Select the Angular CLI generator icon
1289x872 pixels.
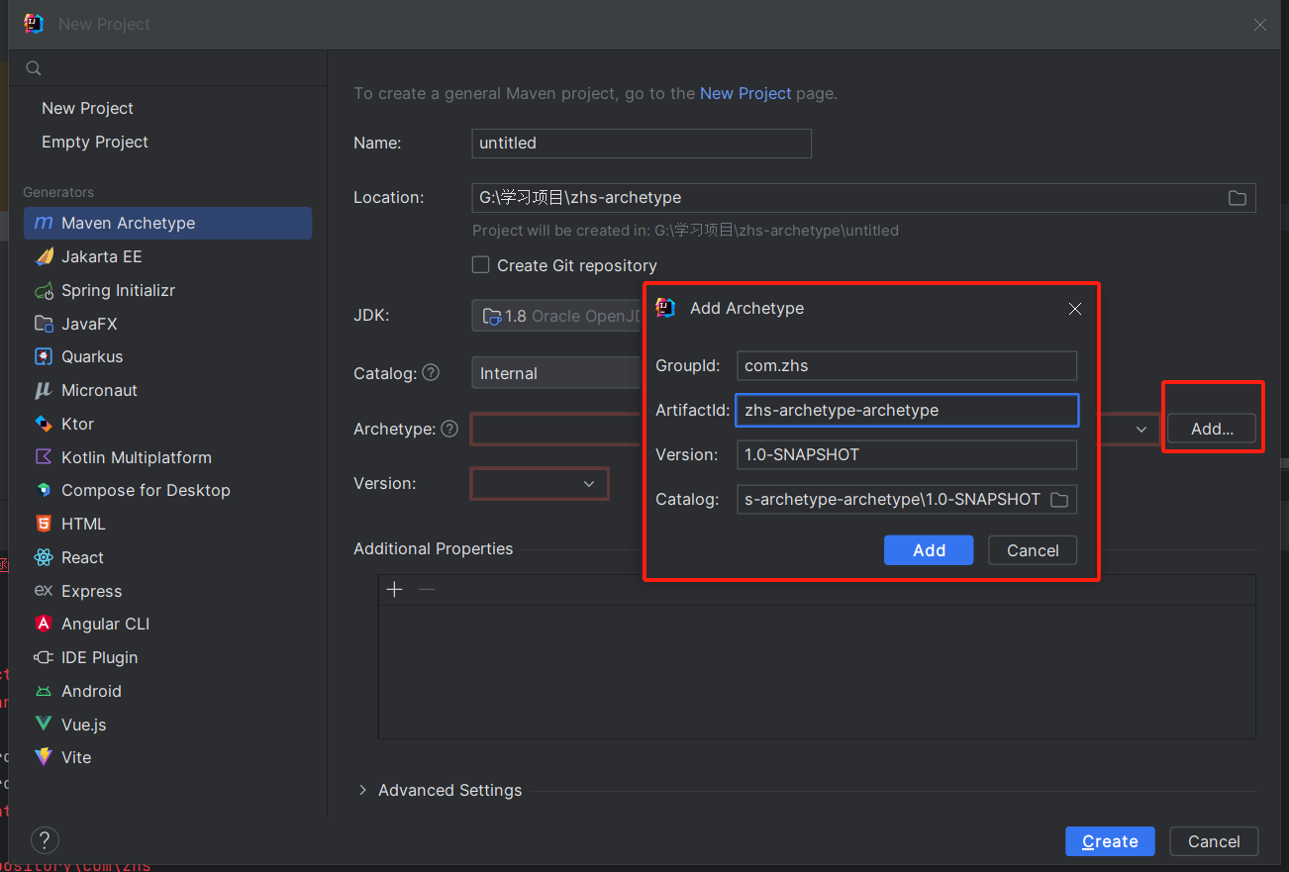coord(44,625)
